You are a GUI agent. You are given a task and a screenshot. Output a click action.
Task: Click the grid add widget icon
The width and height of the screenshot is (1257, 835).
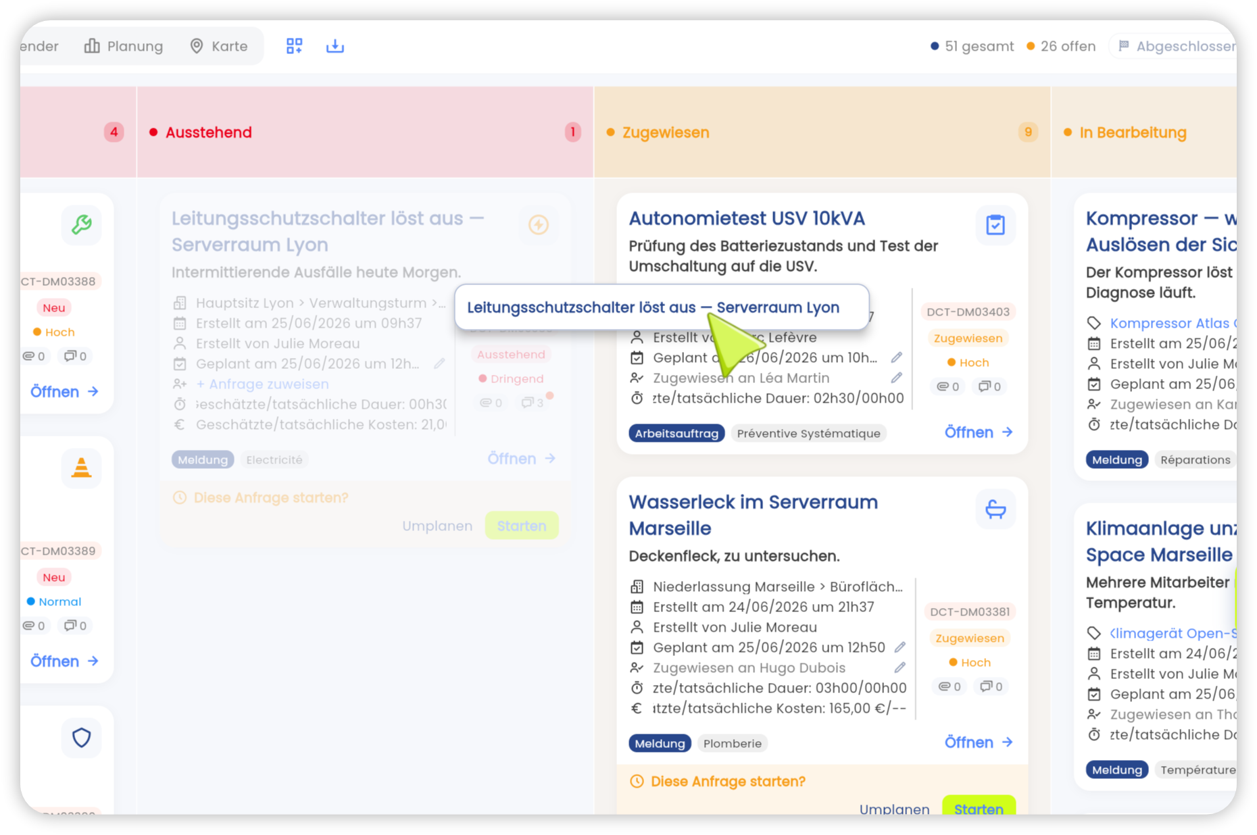tap(294, 46)
